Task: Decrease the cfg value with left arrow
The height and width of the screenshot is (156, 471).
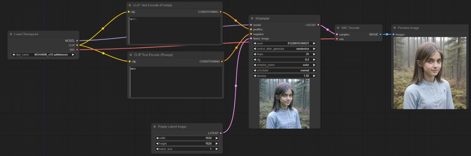Action: 254,59
